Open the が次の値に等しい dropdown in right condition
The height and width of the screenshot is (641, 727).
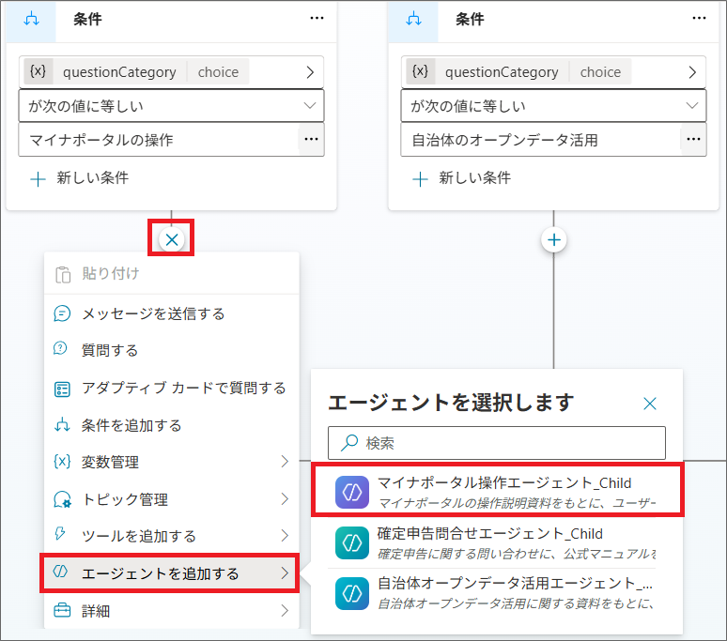[x=553, y=106]
